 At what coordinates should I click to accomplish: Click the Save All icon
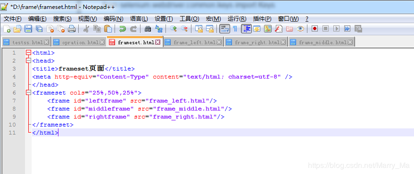pos(39,29)
